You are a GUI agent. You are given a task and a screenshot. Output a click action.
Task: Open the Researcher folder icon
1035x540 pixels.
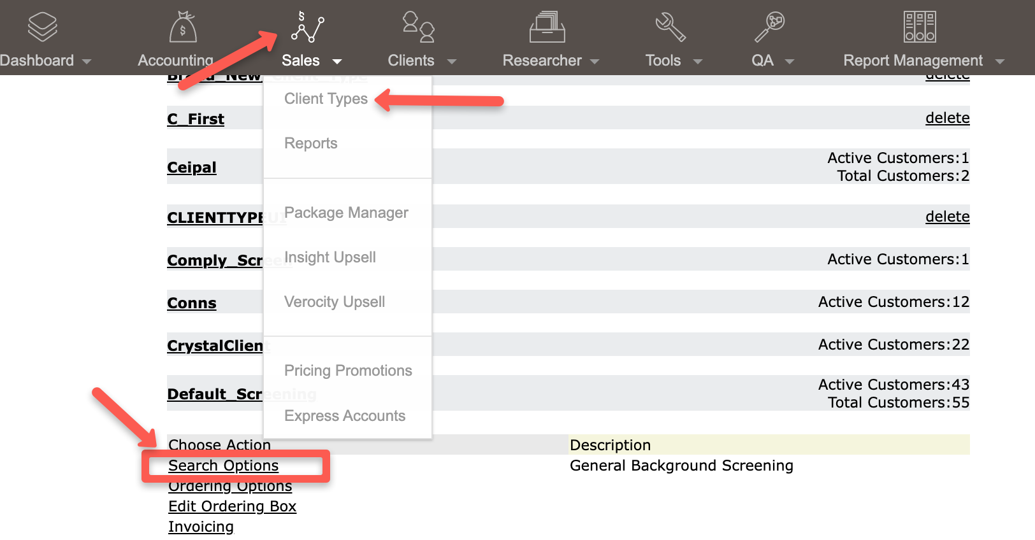(x=547, y=27)
